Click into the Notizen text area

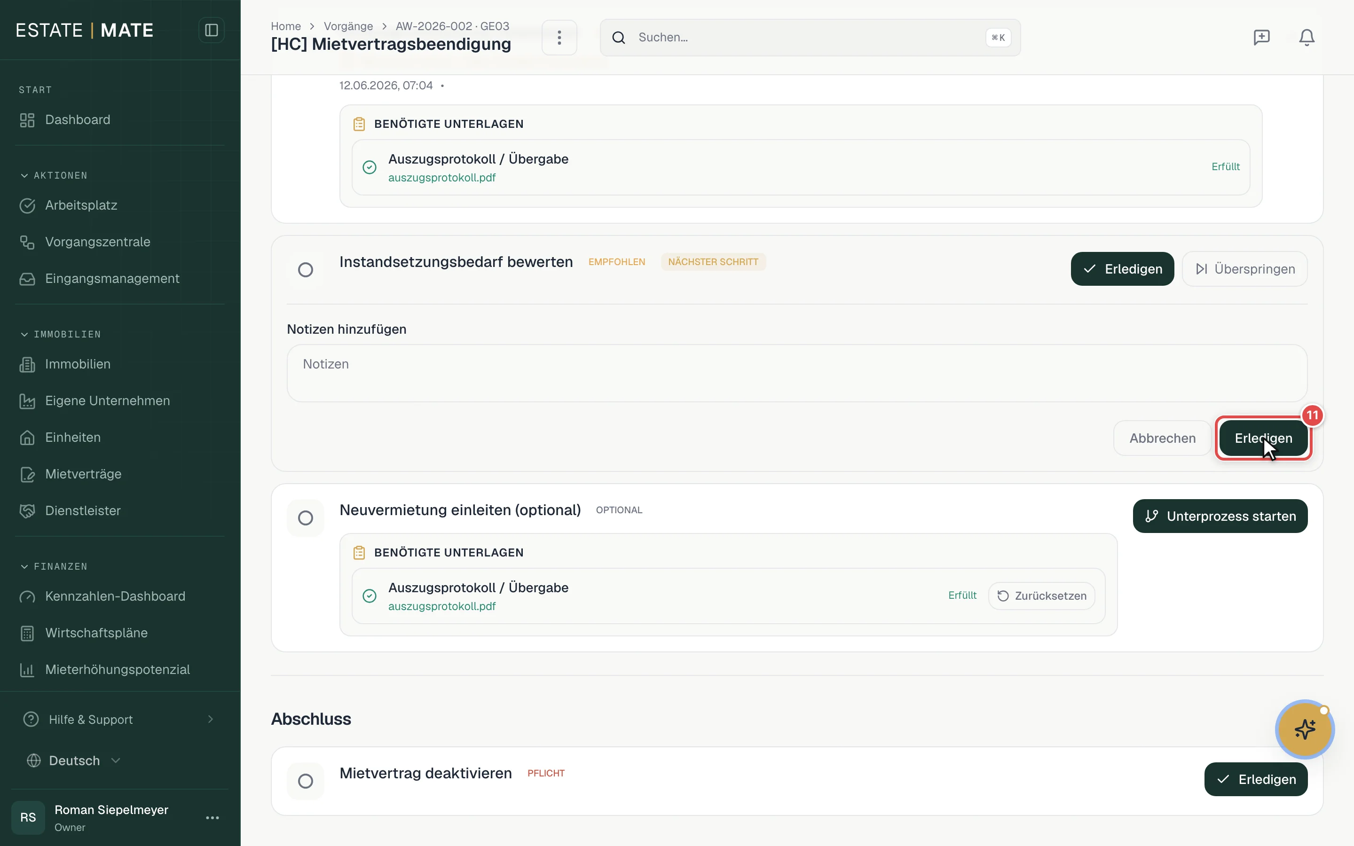click(797, 373)
